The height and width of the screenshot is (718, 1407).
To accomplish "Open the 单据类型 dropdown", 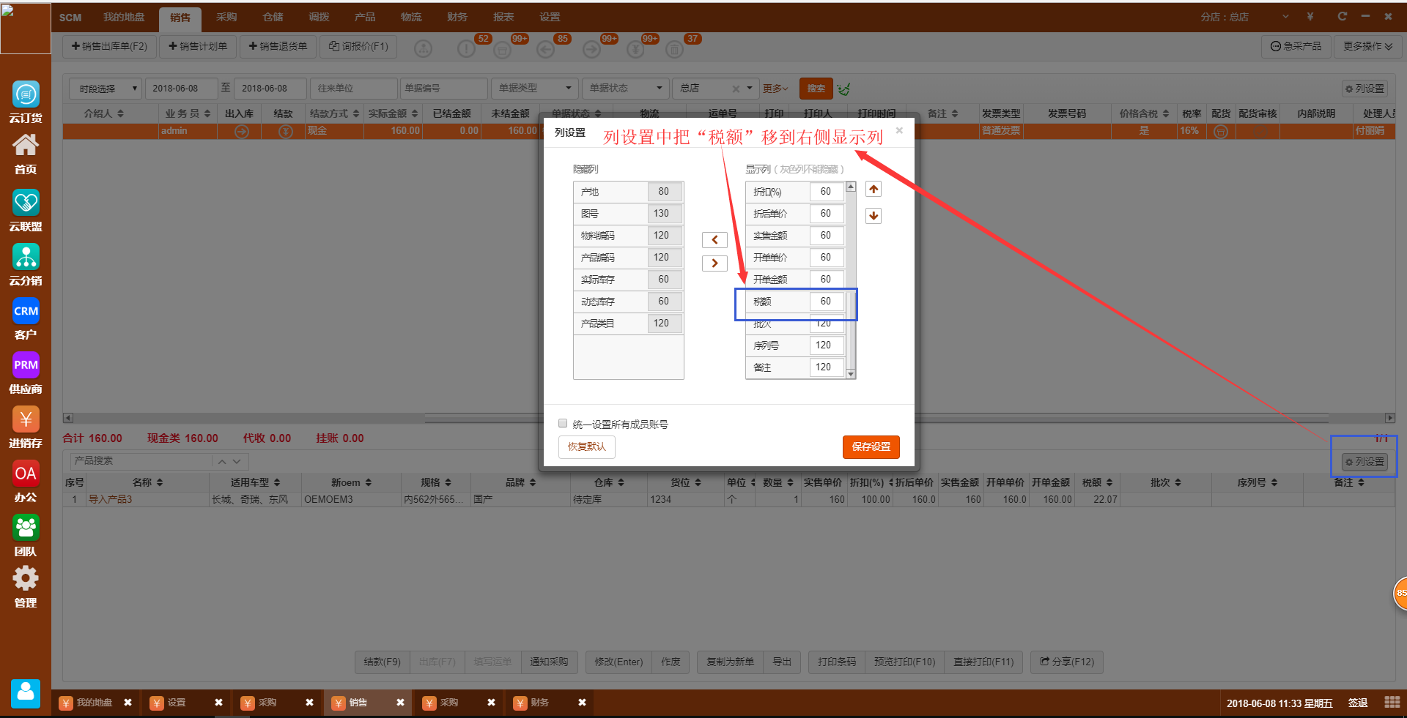I will 534,89.
